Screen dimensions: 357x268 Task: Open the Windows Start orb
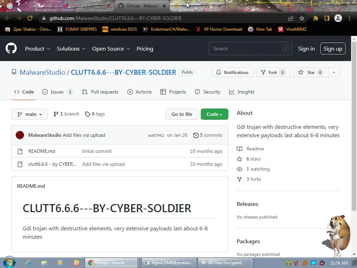(9, 262)
